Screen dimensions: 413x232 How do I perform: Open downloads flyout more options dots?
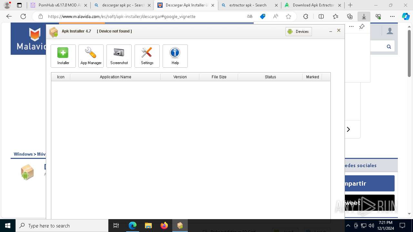point(351,26)
